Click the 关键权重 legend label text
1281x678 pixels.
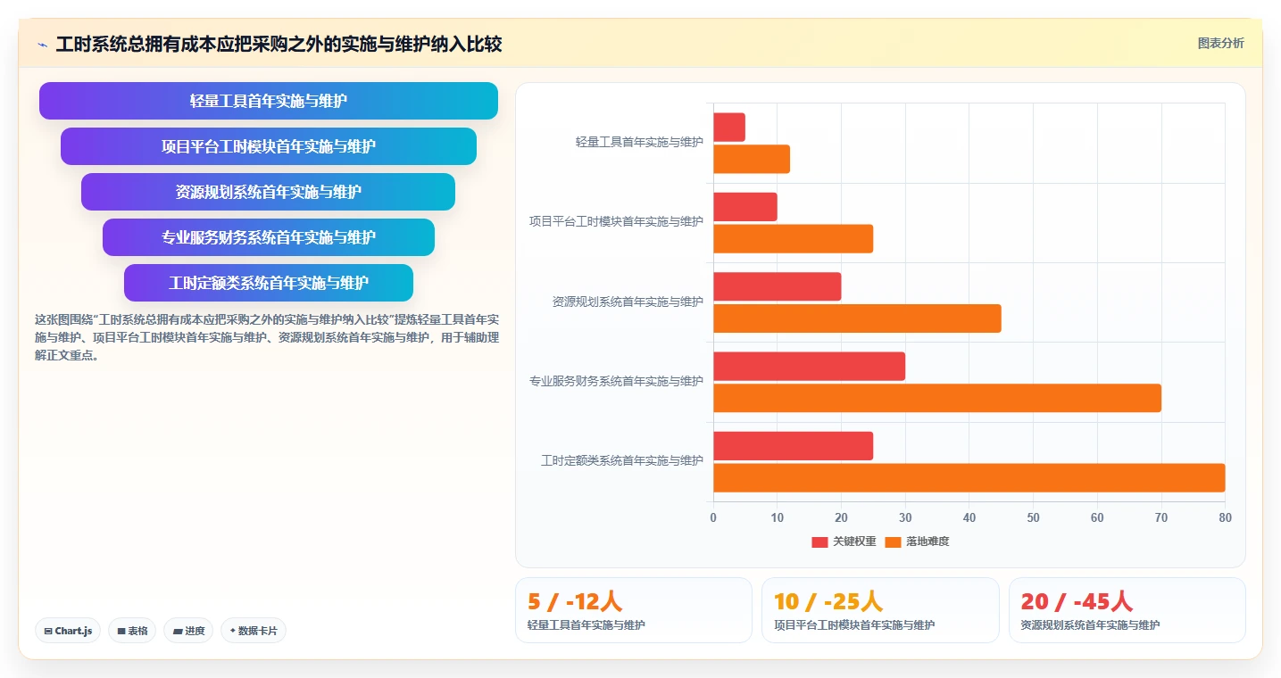click(x=854, y=542)
